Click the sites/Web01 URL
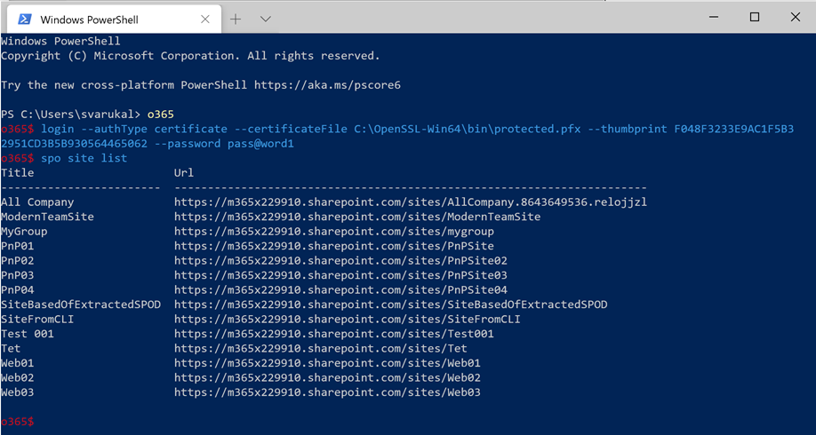This screenshot has height=435, width=816. [327, 363]
